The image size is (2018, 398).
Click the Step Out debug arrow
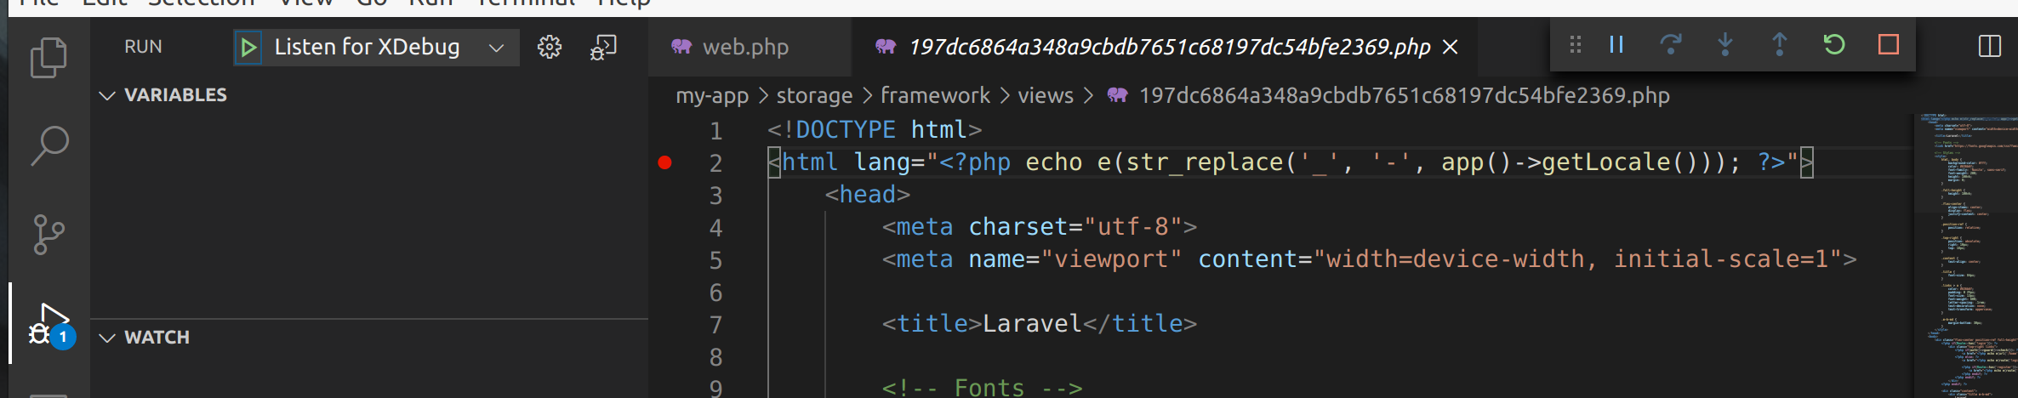pyautogui.click(x=1780, y=44)
